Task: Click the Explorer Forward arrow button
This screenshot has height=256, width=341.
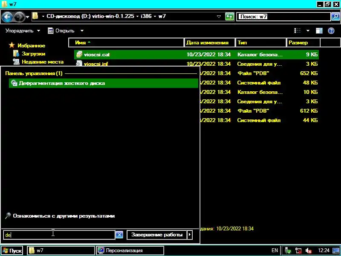Action: tap(19, 17)
